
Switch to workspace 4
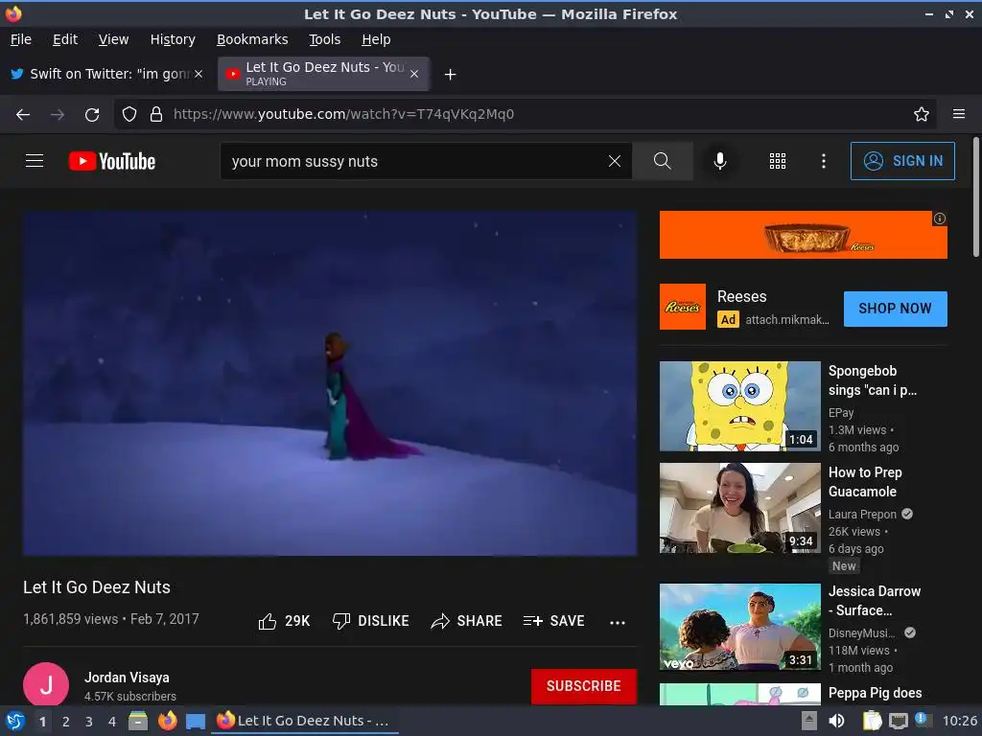tap(112, 722)
